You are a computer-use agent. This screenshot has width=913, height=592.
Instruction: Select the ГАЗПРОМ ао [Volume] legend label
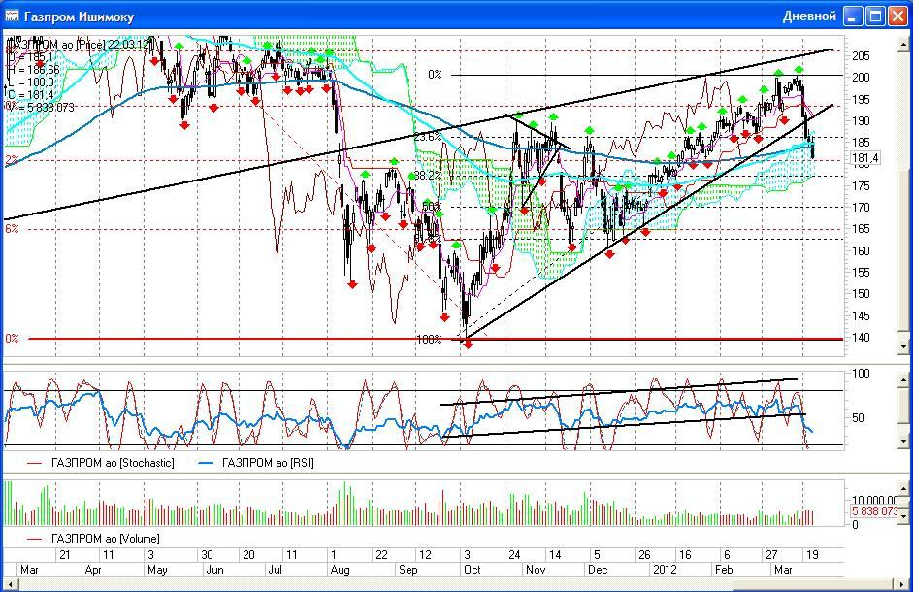click(106, 539)
